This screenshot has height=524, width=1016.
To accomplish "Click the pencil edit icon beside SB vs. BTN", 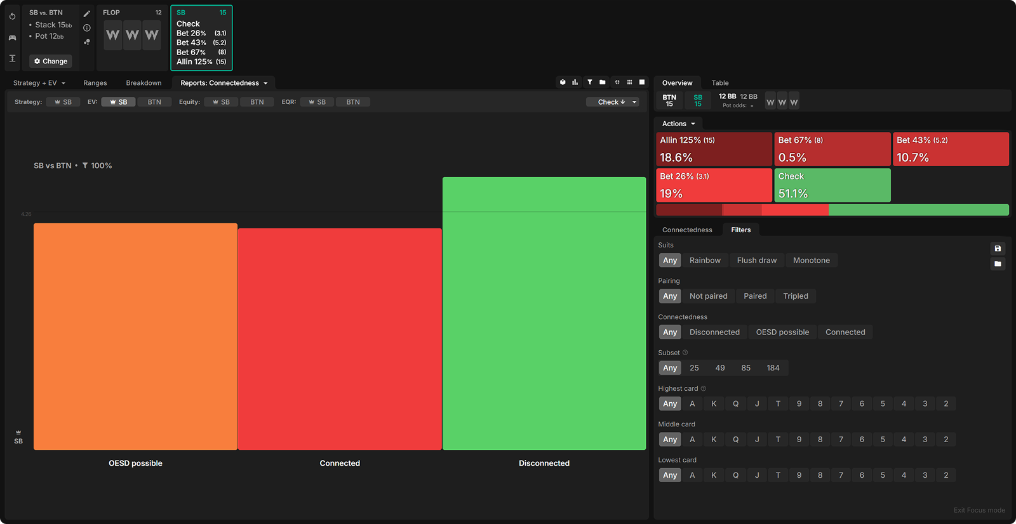I will (87, 14).
